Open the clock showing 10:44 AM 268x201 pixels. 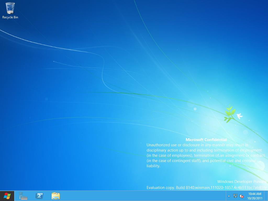tap(255, 196)
